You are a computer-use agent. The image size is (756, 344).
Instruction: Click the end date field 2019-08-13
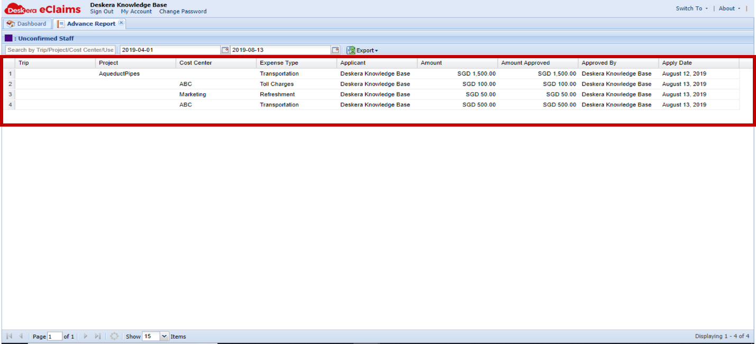tap(280, 50)
